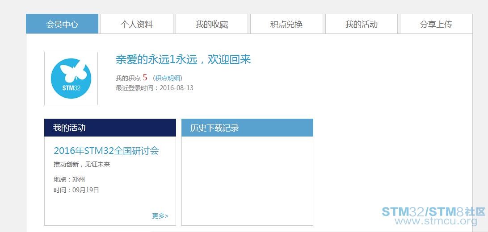The width and height of the screenshot is (488, 232).
Task: Click the STM32 butterfly avatar image
Action: click(x=71, y=79)
